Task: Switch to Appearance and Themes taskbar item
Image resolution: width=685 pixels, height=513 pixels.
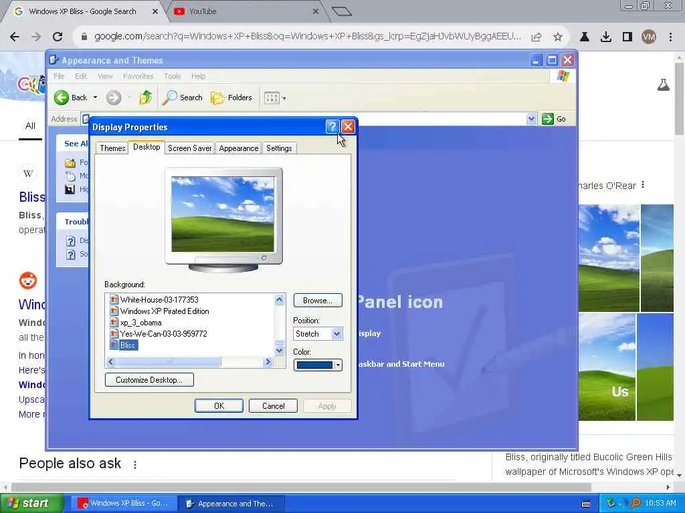Action: (231, 504)
